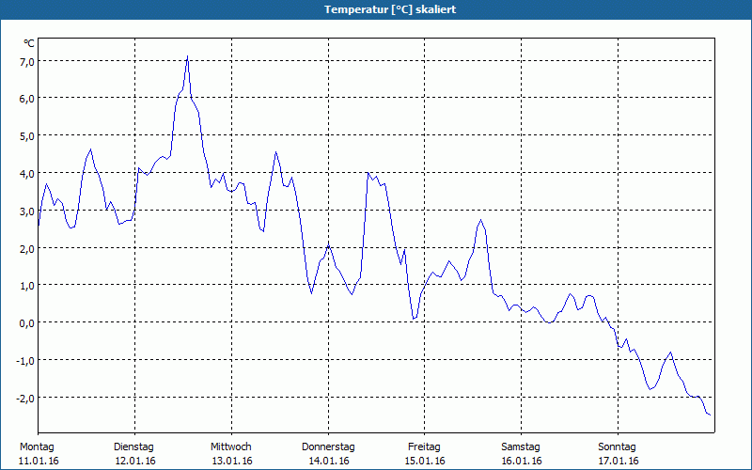Viewport: 752px width, 470px height.
Task: Click the Freitag day label
Action: pos(424,447)
